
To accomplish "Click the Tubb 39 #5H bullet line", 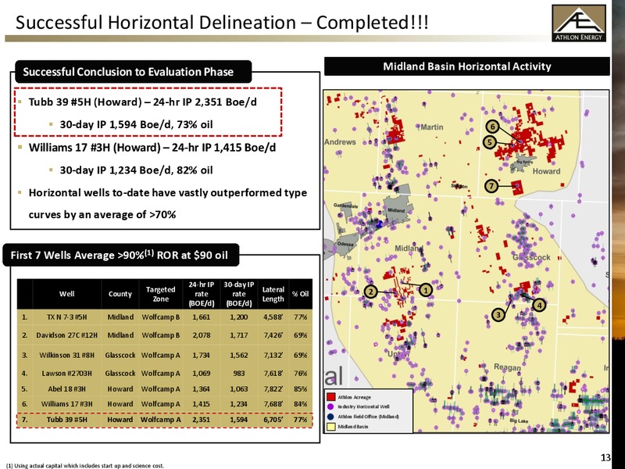I will 143,102.
